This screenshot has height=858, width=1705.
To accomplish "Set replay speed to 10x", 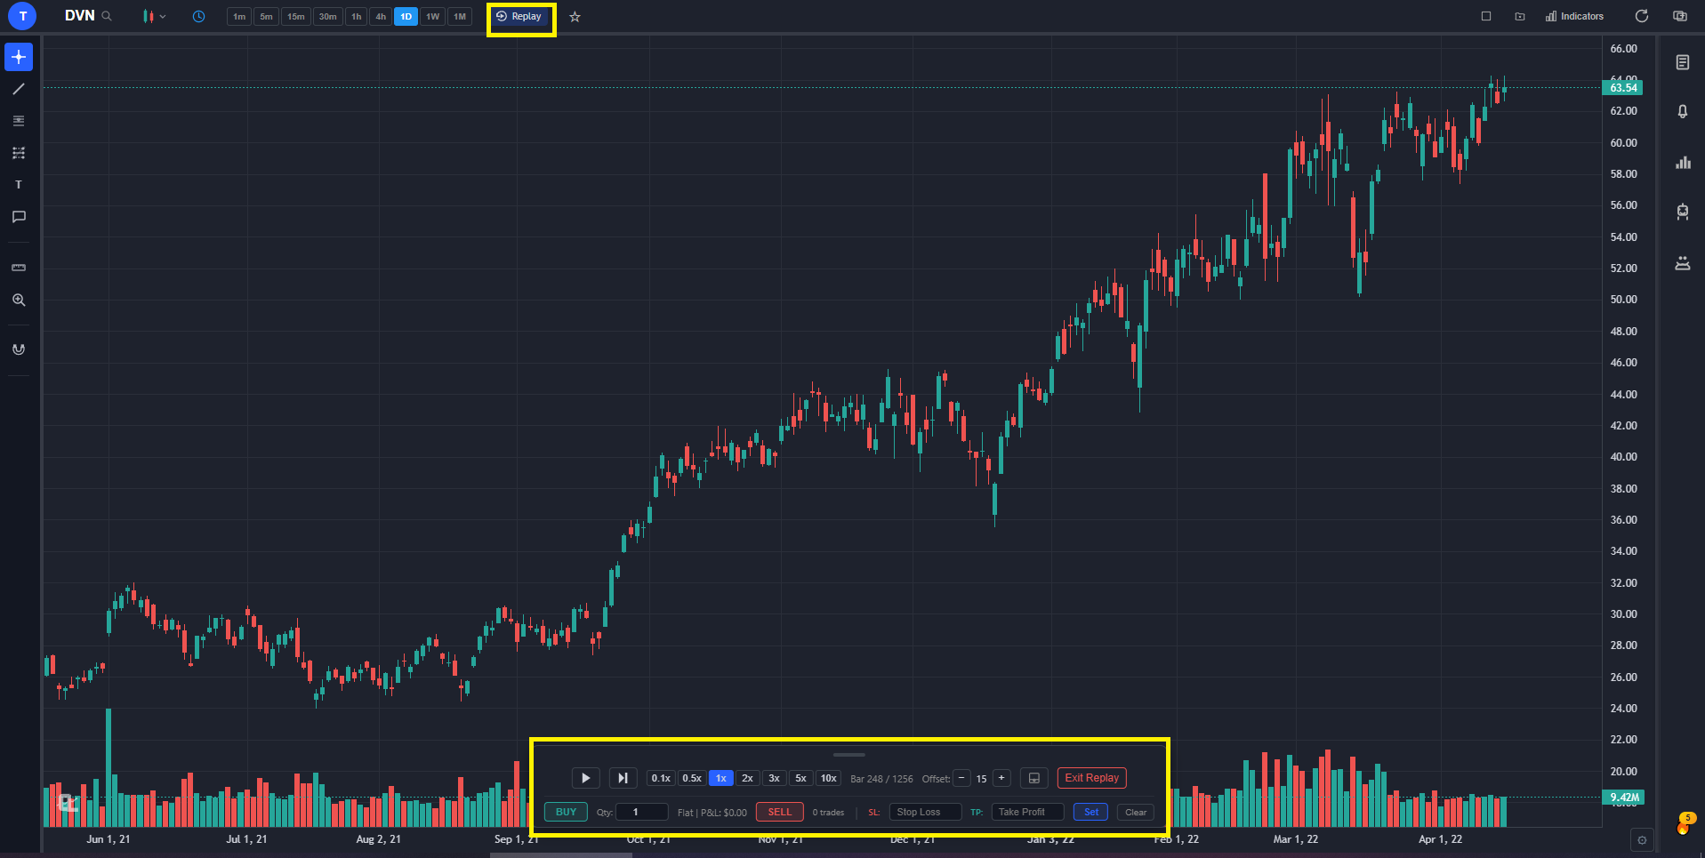I will click(829, 778).
